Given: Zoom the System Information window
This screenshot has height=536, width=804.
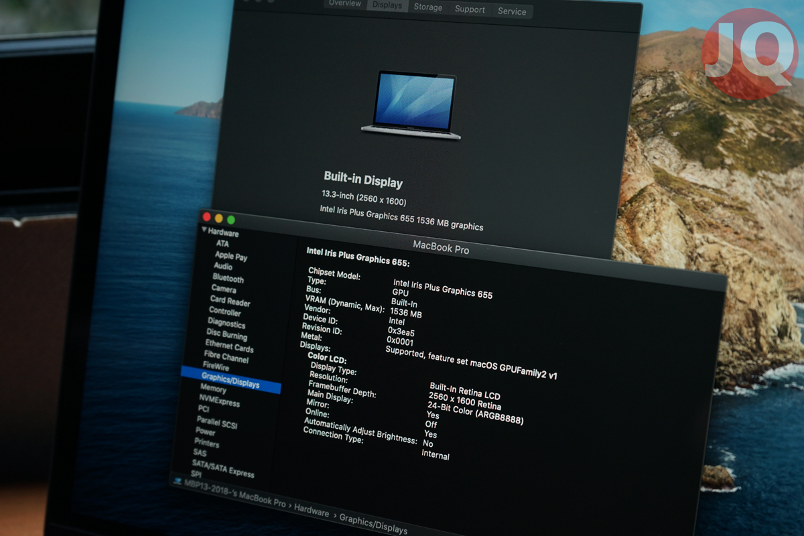Looking at the screenshot, I should 231,220.
